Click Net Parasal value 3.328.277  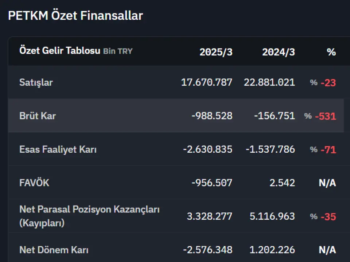click(210, 216)
